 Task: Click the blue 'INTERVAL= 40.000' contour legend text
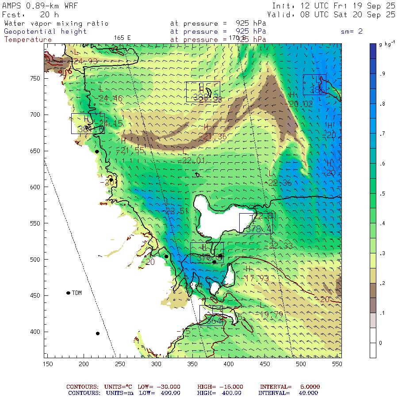288,393
